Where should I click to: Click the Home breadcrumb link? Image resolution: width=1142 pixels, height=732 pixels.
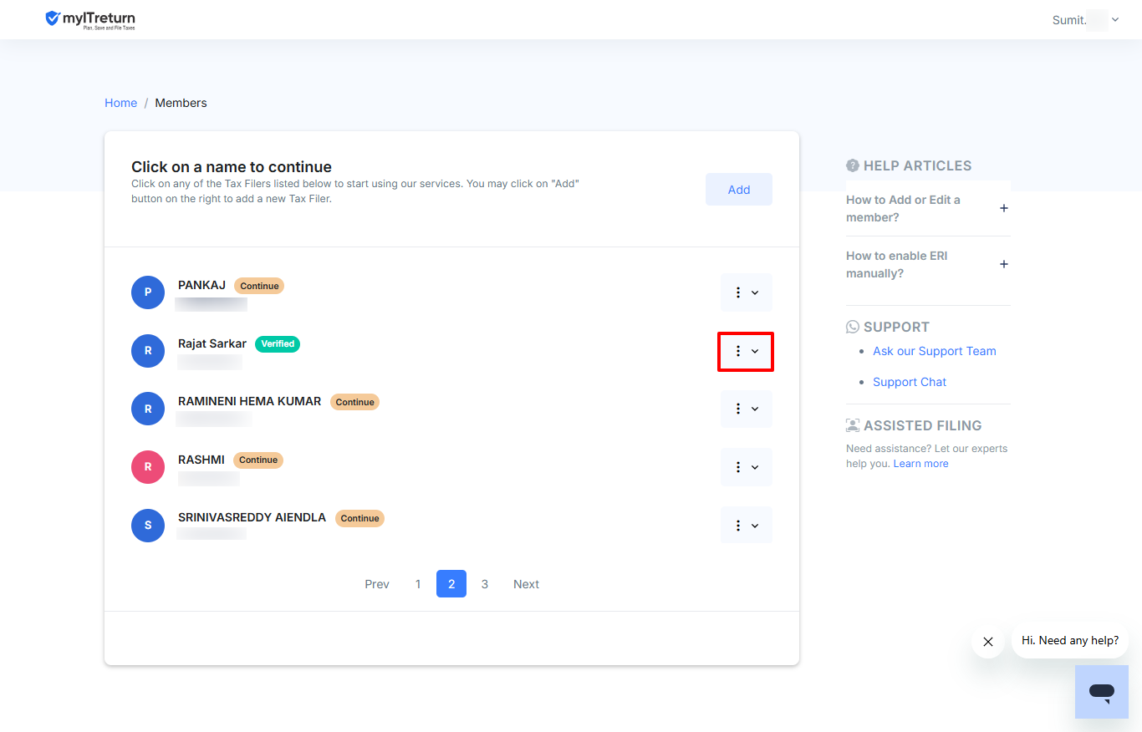pos(120,103)
